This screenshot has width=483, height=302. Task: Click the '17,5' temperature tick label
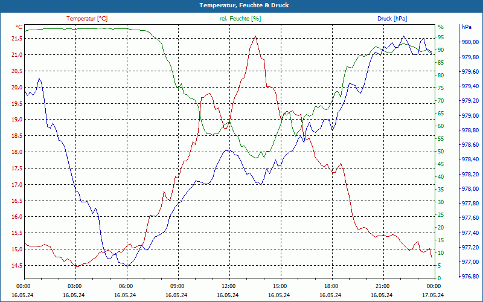(x=17, y=169)
